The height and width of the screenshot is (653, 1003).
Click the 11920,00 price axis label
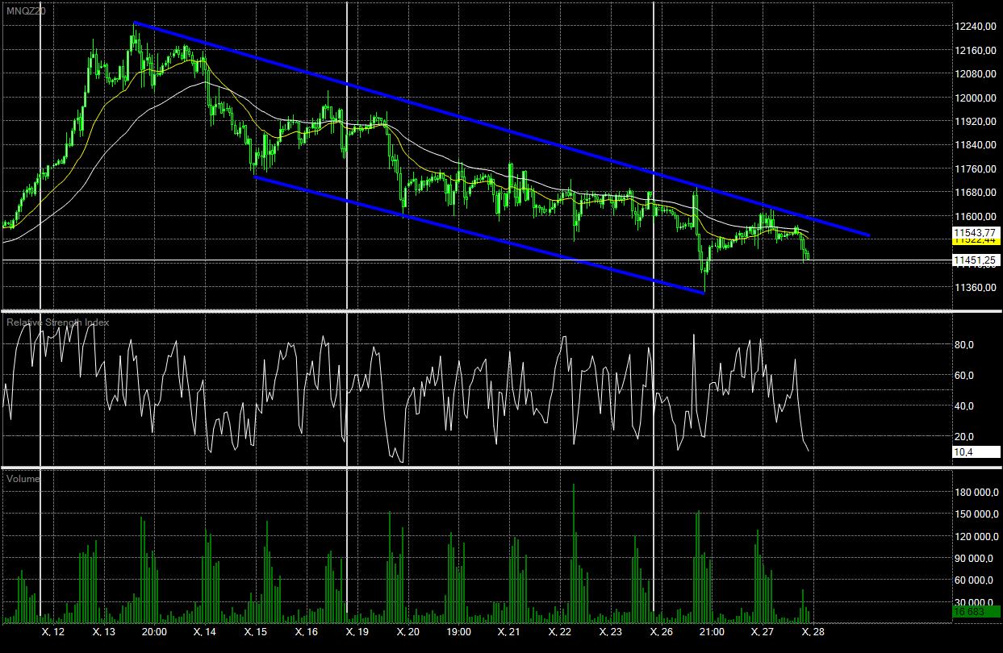974,122
